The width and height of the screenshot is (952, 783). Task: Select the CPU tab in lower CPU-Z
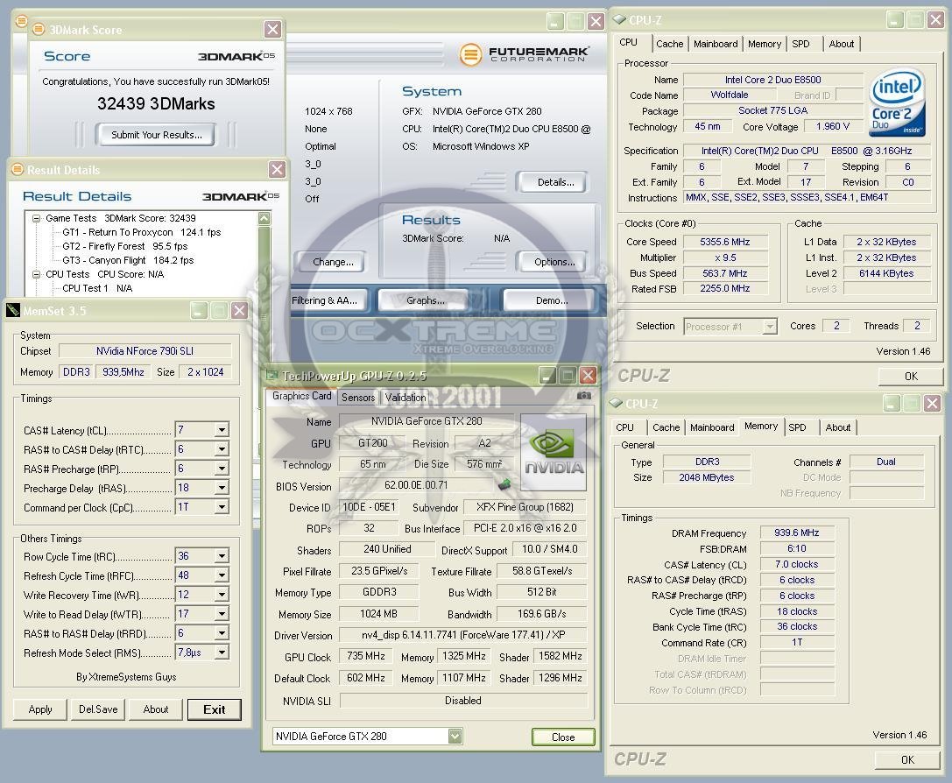click(624, 427)
